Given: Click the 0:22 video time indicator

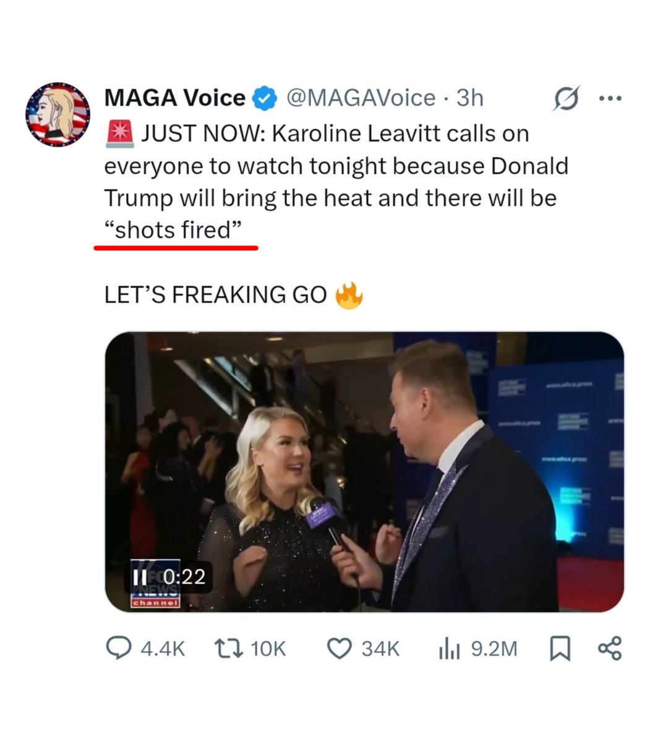Looking at the screenshot, I should click(184, 576).
